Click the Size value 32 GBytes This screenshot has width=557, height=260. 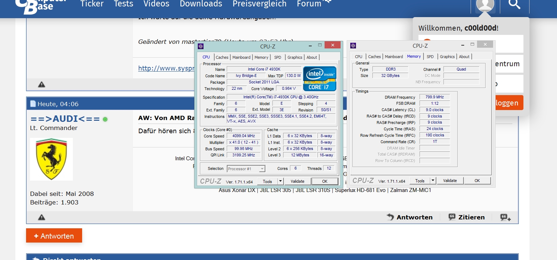[x=390, y=76]
